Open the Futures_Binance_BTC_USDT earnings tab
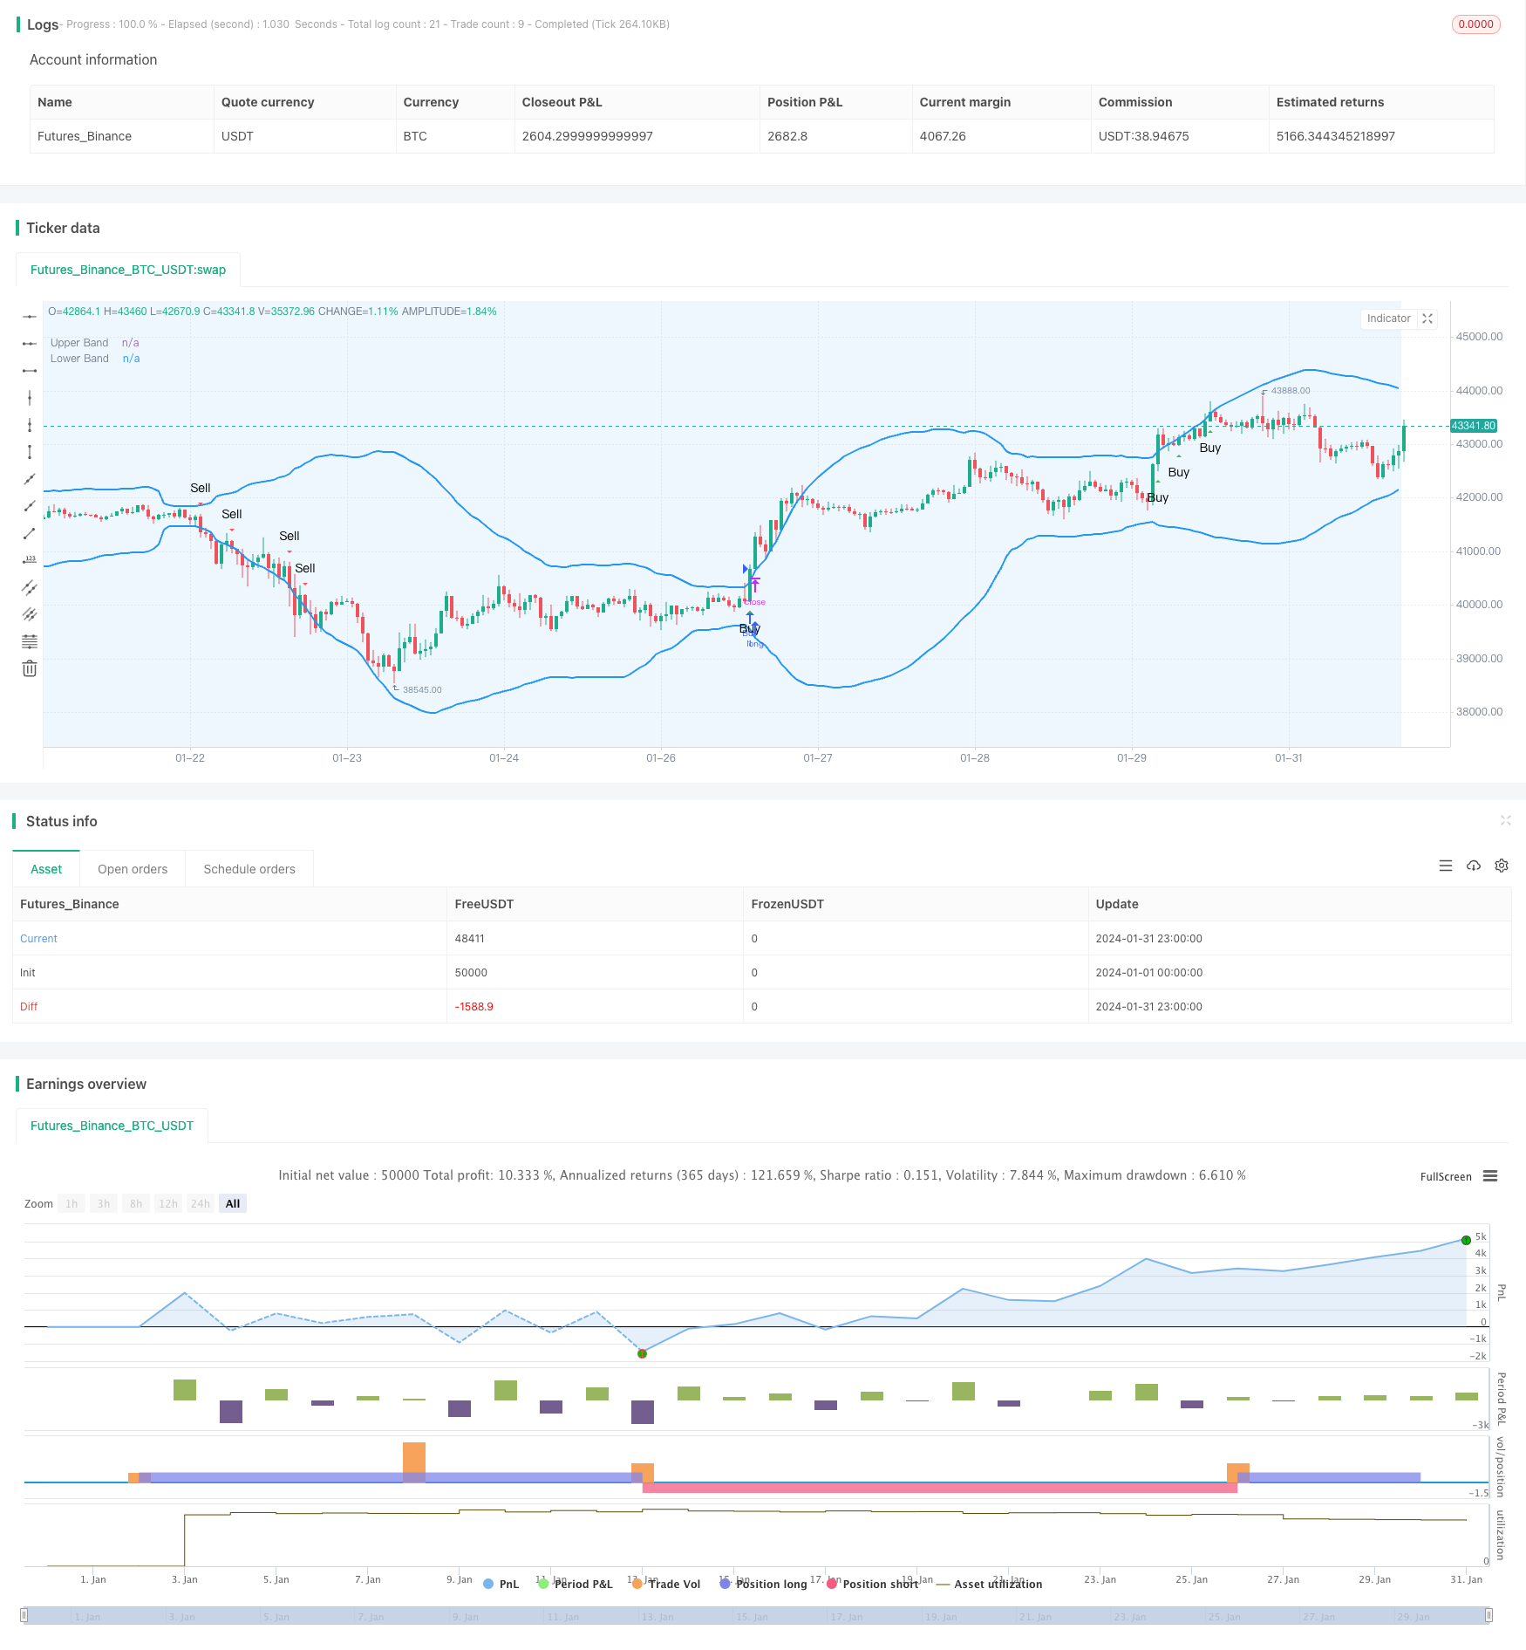Viewport: 1526px width, 1650px height. click(x=112, y=1126)
